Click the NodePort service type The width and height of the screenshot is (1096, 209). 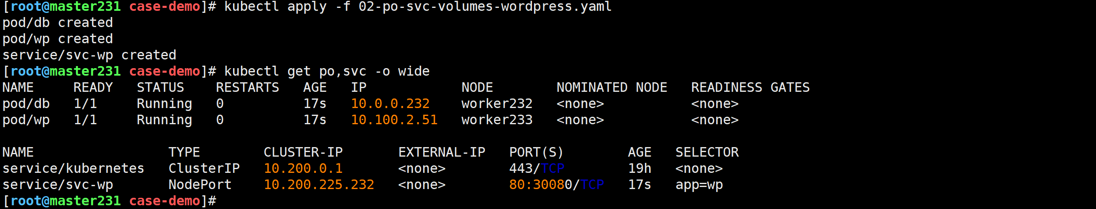[x=200, y=185]
